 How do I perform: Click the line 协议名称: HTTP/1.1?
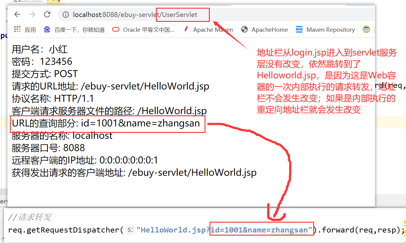point(53,99)
